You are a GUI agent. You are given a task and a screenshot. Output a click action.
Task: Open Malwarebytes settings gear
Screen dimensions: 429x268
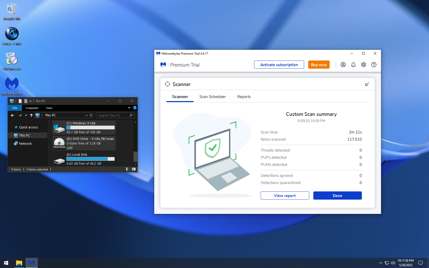click(x=364, y=65)
